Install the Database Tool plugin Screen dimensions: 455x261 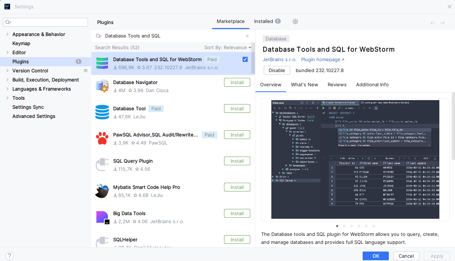pyautogui.click(x=237, y=109)
